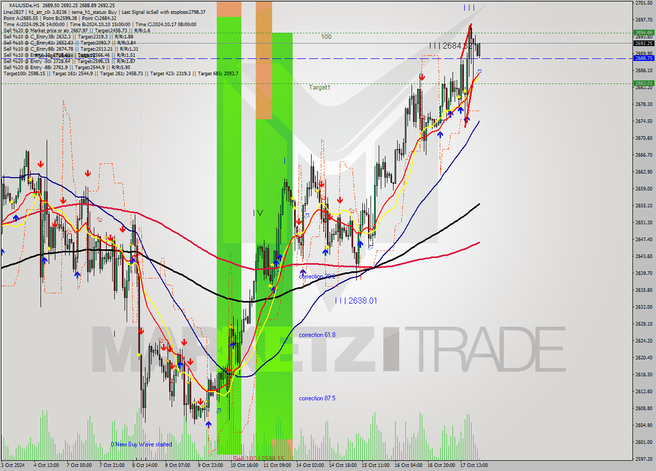The height and width of the screenshot is (471, 656).
Task: Click the 'Target1' label
Action: [319, 88]
